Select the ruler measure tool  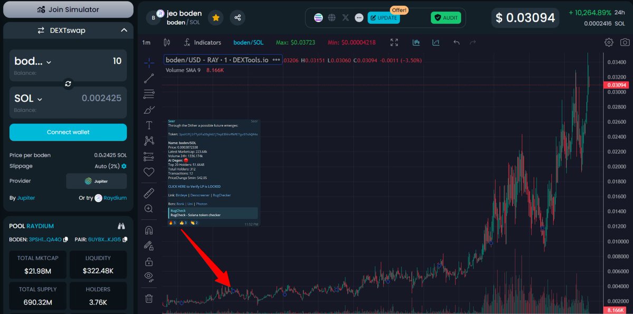tap(149, 193)
